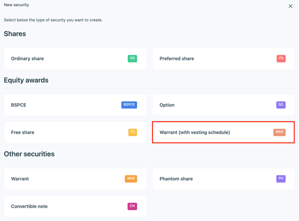The width and height of the screenshot is (299, 221).
Task: Create a Convertible note security
Action: [62, 207]
